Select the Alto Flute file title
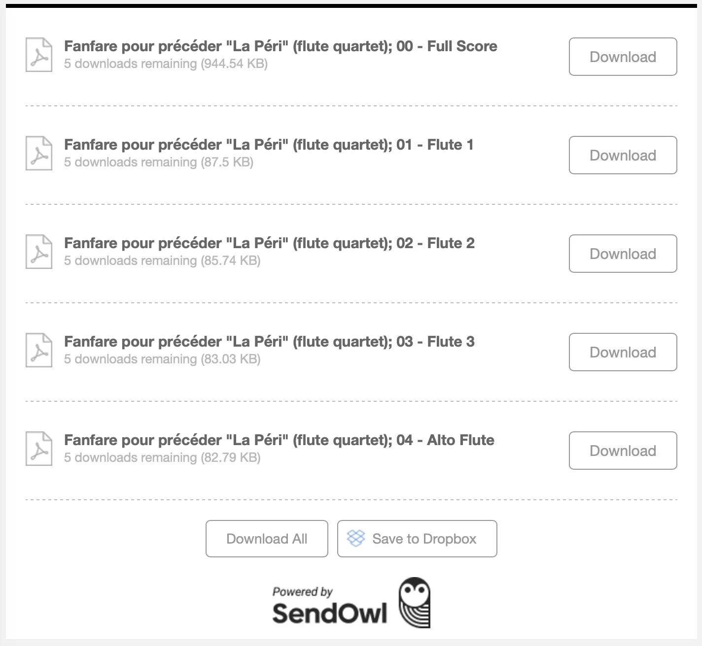 (x=279, y=440)
